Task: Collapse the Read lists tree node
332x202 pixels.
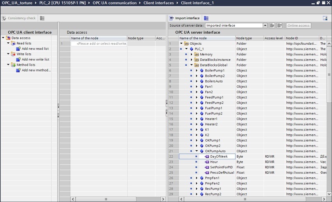Action: tap(8, 43)
